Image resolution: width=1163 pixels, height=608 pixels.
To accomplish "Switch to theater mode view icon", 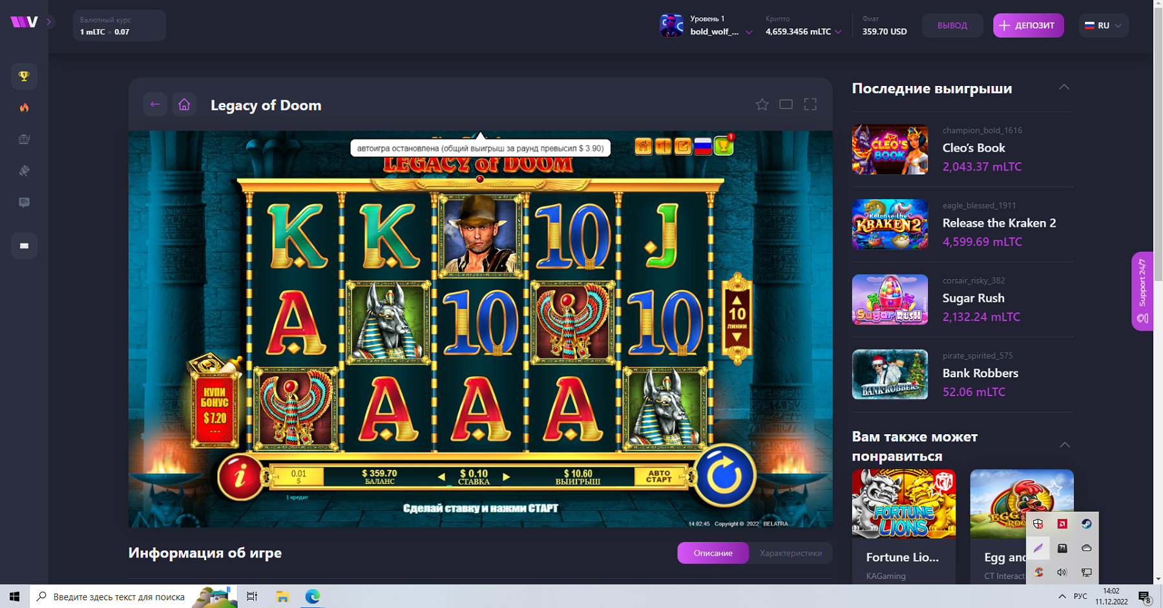I will (786, 105).
